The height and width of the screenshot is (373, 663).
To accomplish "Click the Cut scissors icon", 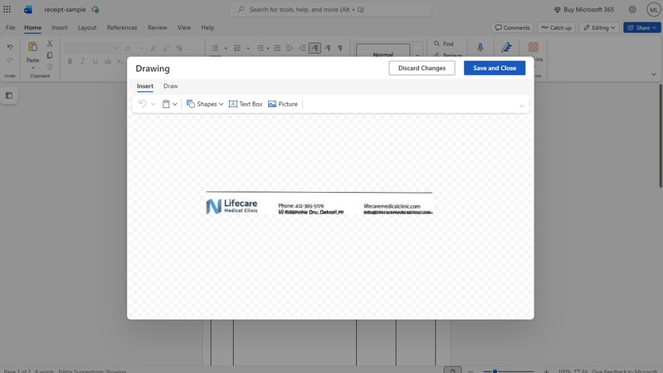I will (x=50, y=43).
